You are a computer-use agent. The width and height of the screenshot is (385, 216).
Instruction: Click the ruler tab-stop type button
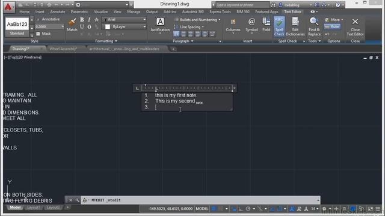[137, 88]
